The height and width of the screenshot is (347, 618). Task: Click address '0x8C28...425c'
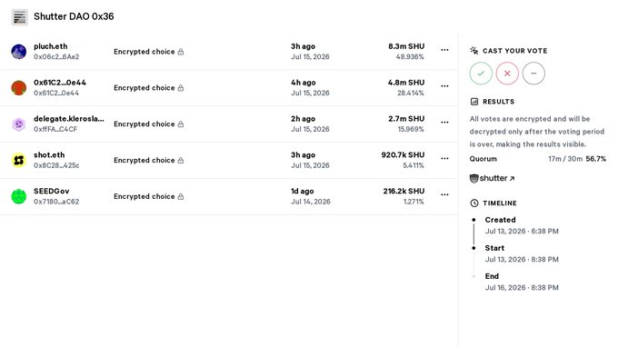(x=56, y=166)
